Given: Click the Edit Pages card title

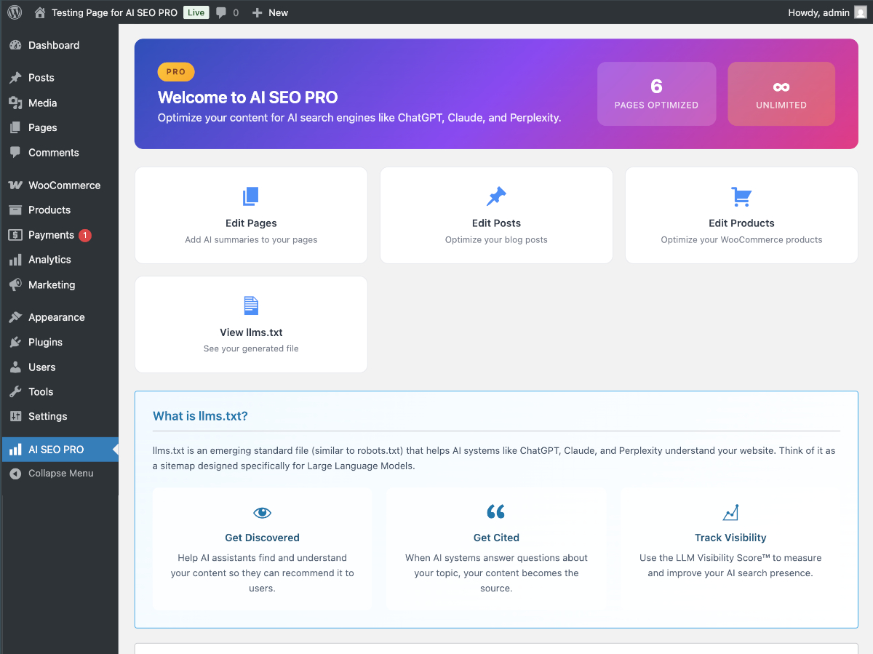Looking at the screenshot, I should point(251,223).
